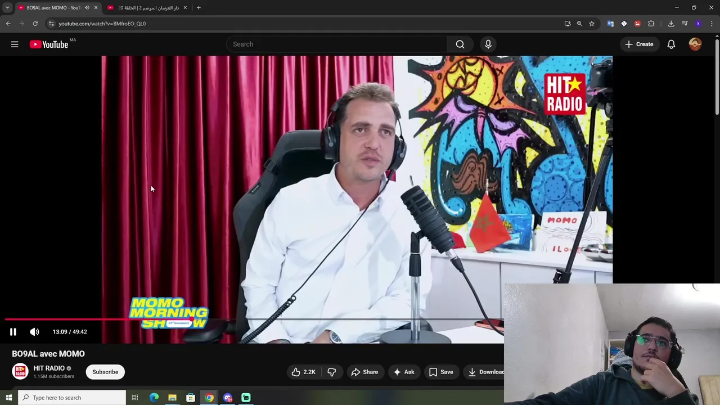This screenshot has width=720, height=405.
Task: Open the Create button
Action: (639, 44)
